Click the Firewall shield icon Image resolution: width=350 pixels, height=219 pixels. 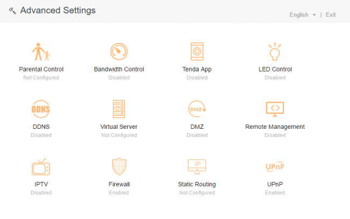(119, 166)
